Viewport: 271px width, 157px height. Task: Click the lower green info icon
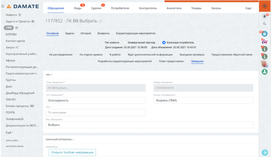[x=265, y=57]
